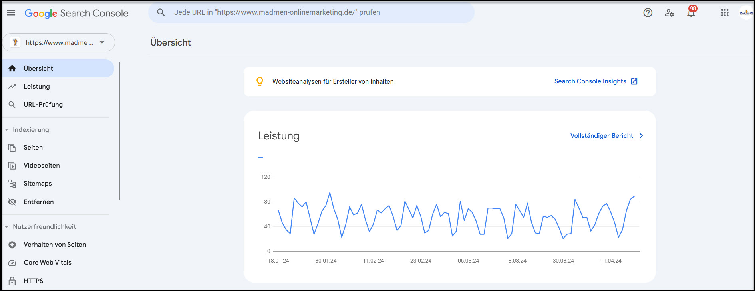Open Leistung in the sidebar
The height and width of the screenshot is (291, 755).
tap(37, 86)
